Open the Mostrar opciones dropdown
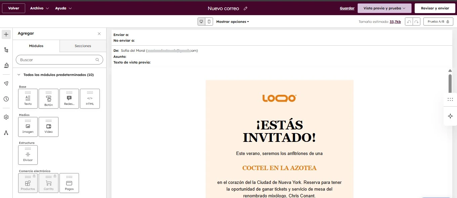457x198 pixels. click(x=232, y=21)
